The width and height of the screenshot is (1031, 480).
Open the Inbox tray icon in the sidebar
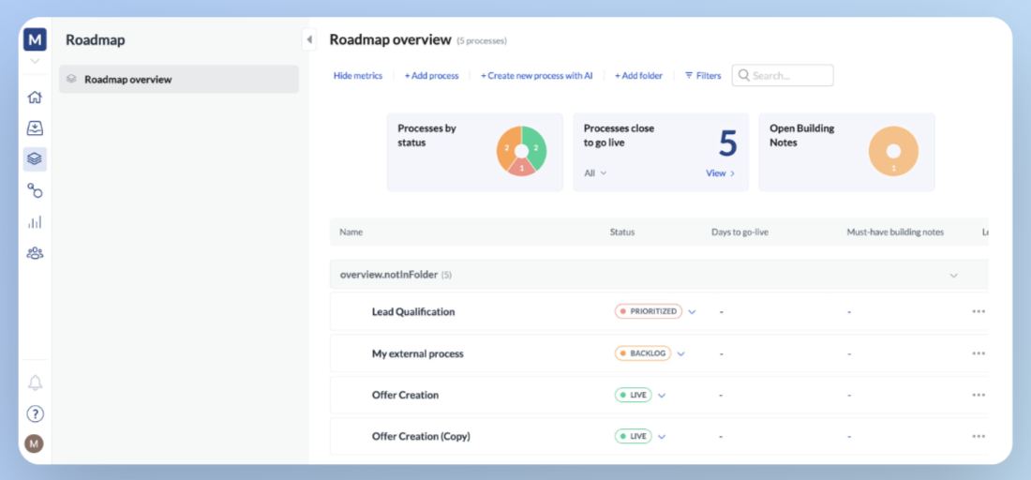tap(35, 128)
